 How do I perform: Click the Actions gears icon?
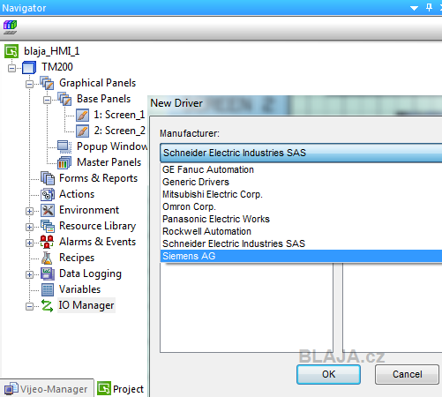point(48,194)
